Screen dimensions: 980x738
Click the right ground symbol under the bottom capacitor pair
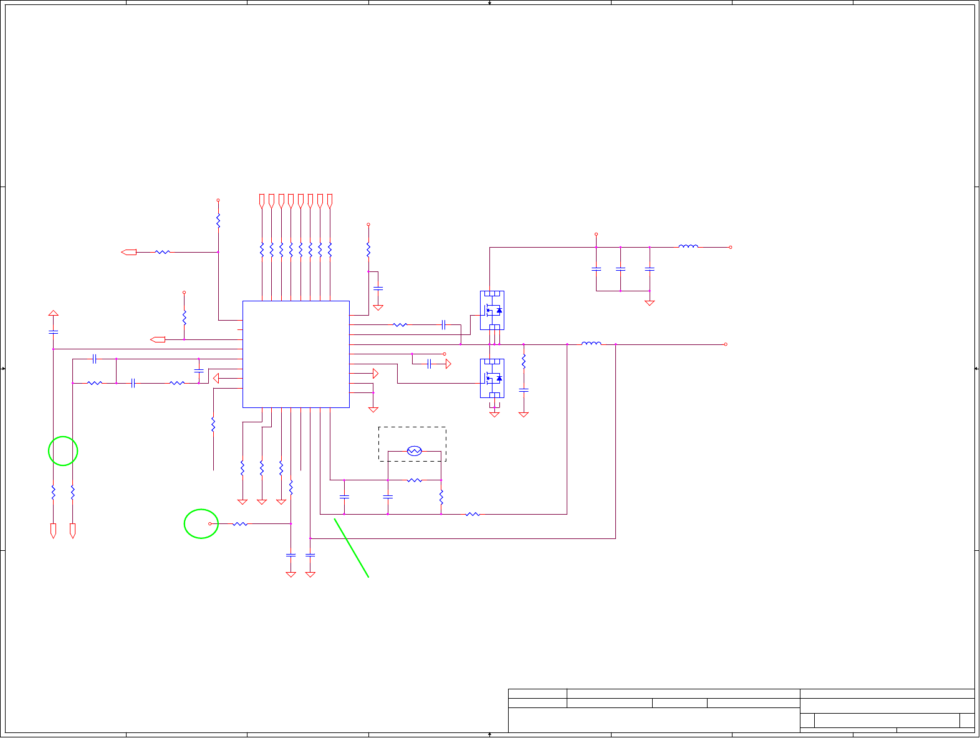[310, 574]
